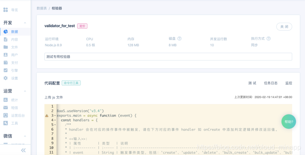Click 上传 js 文件 upload link
Screen dimensions: 305x155
[x=54, y=98]
